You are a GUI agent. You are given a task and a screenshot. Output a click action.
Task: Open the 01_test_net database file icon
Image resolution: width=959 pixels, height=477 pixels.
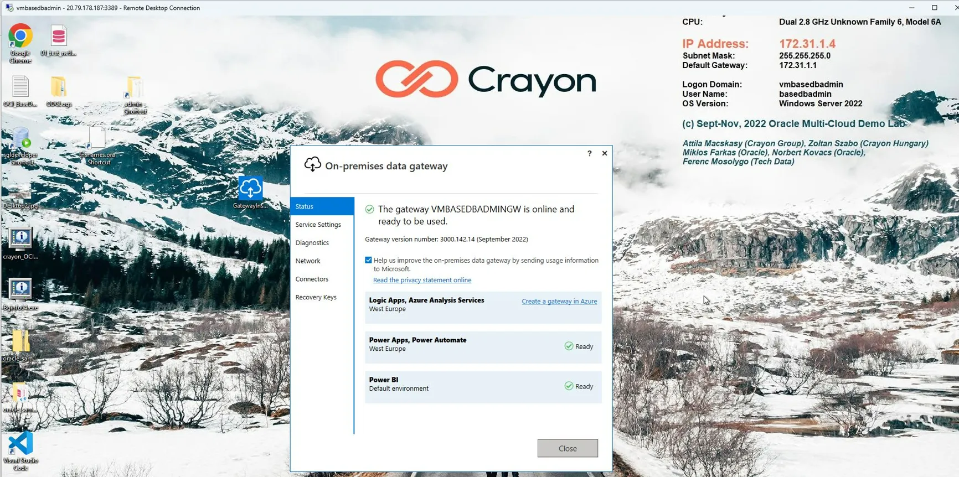58,40
